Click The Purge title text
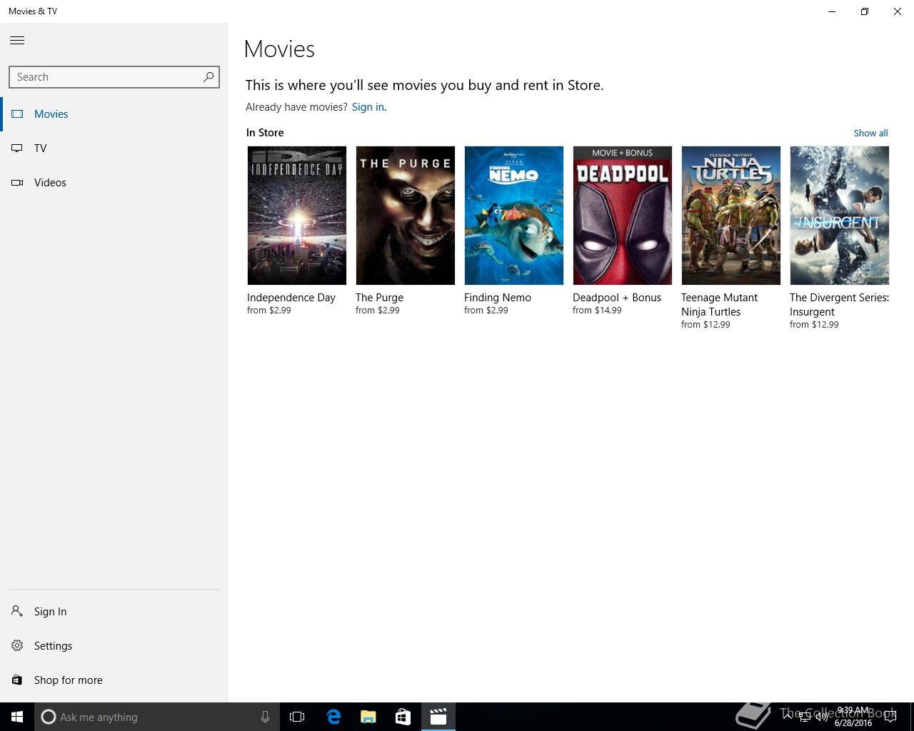The image size is (914, 731). pyautogui.click(x=379, y=298)
